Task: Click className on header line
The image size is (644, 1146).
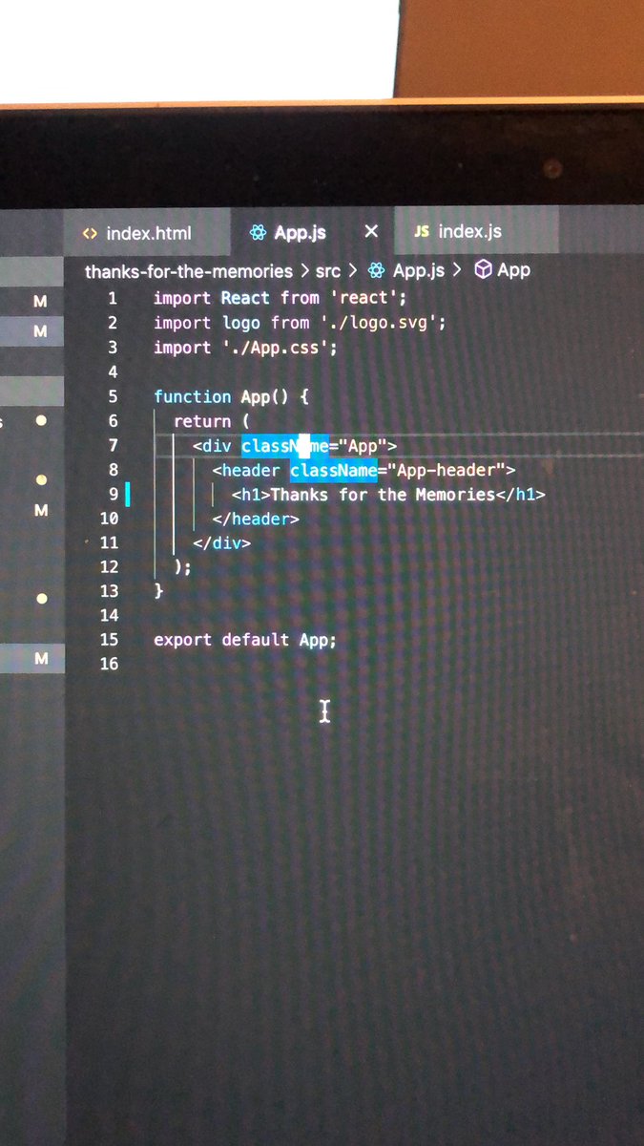Action: pos(333,470)
